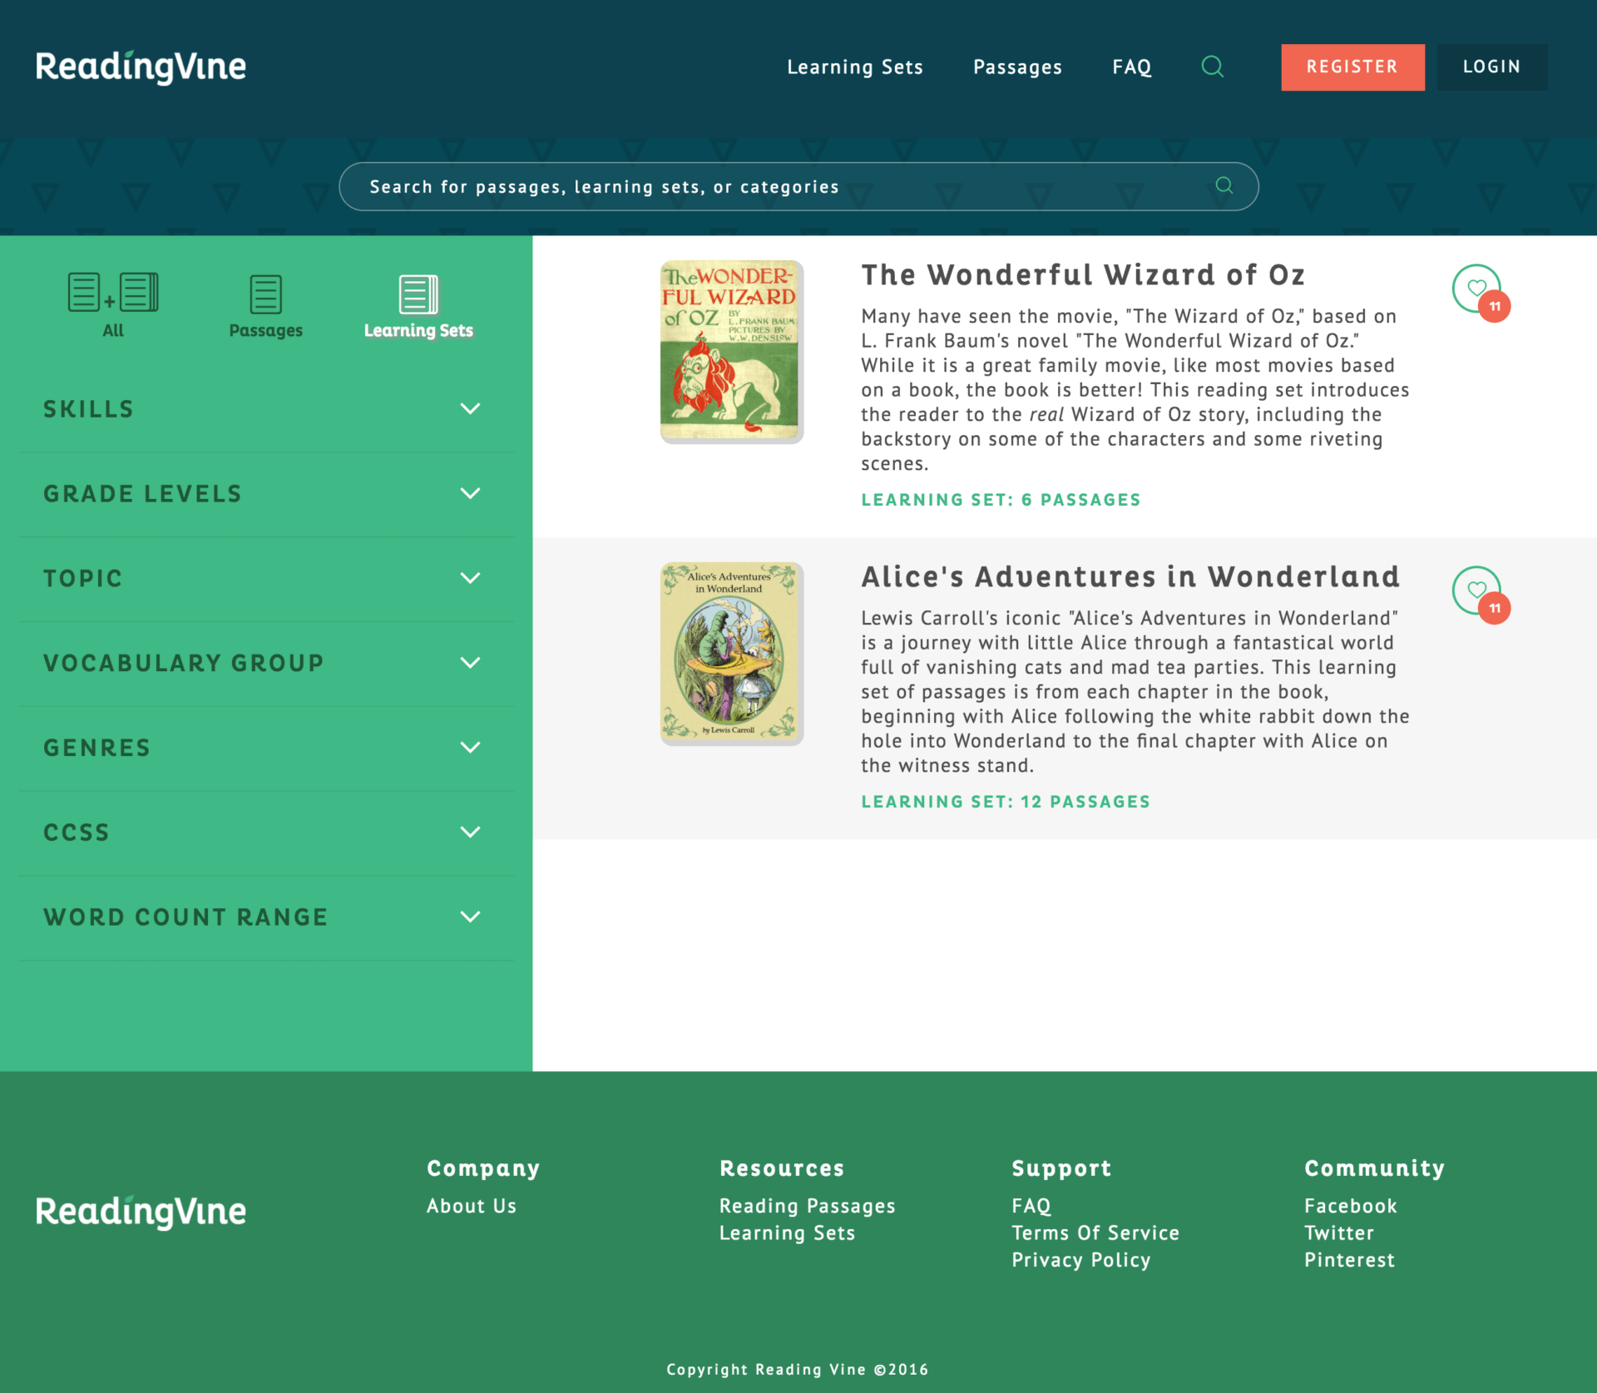1597x1393 pixels.
Task: Expand the Word Count Range filter
Action: [470, 916]
